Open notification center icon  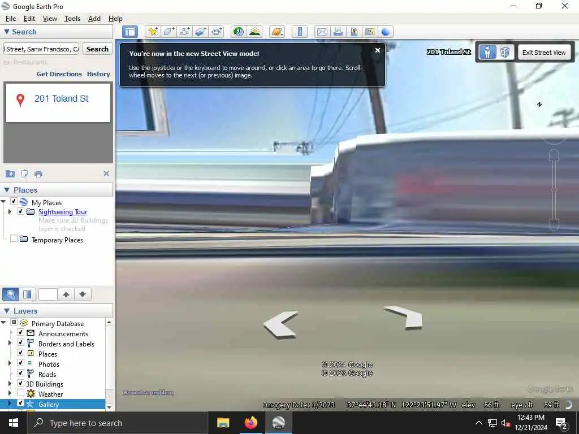pos(561,423)
